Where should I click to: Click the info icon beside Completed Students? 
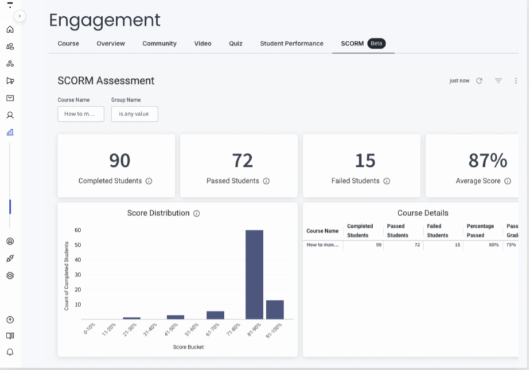click(x=149, y=181)
